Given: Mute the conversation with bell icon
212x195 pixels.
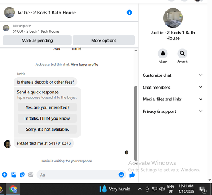Looking at the screenshot, I should 163,53.
